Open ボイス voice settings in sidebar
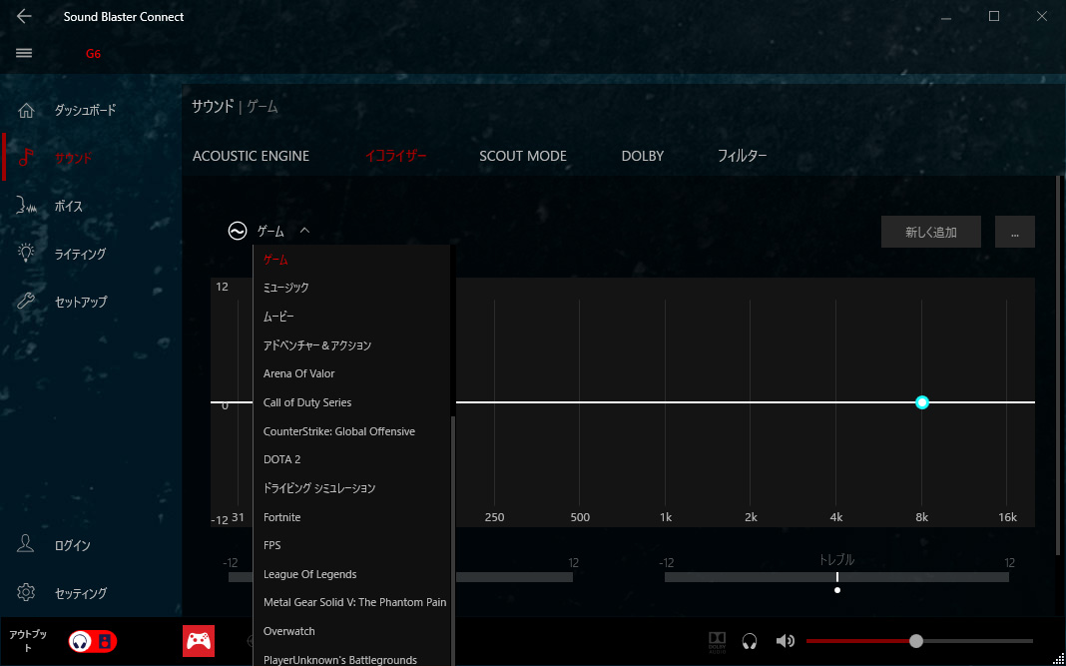The height and width of the screenshot is (666, 1066). click(69, 206)
